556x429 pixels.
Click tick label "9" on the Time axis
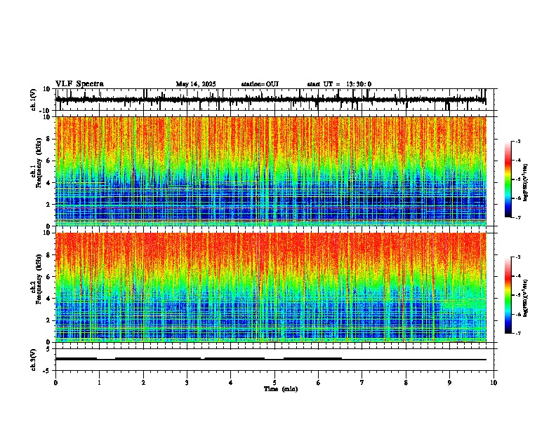tap(449, 383)
